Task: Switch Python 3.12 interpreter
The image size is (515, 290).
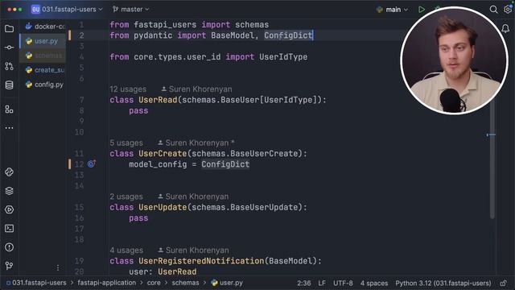Action: pyautogui.click(x=443, y=283)
